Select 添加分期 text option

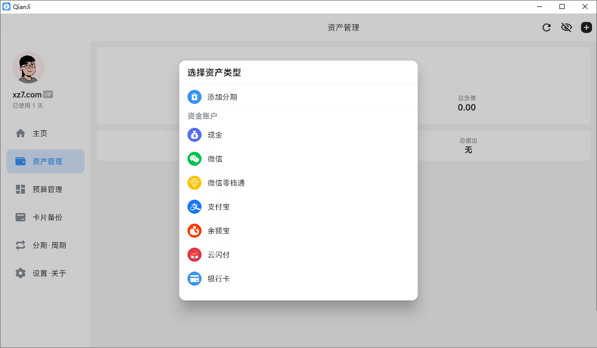(x=222, y=97)
